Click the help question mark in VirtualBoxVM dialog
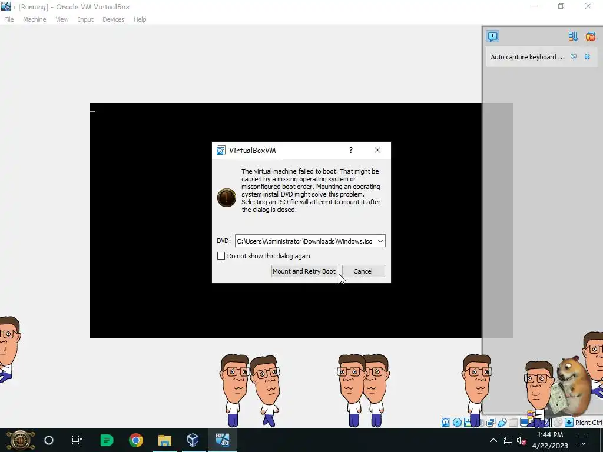This screenshot has width=603, height=452. point(351,150)
